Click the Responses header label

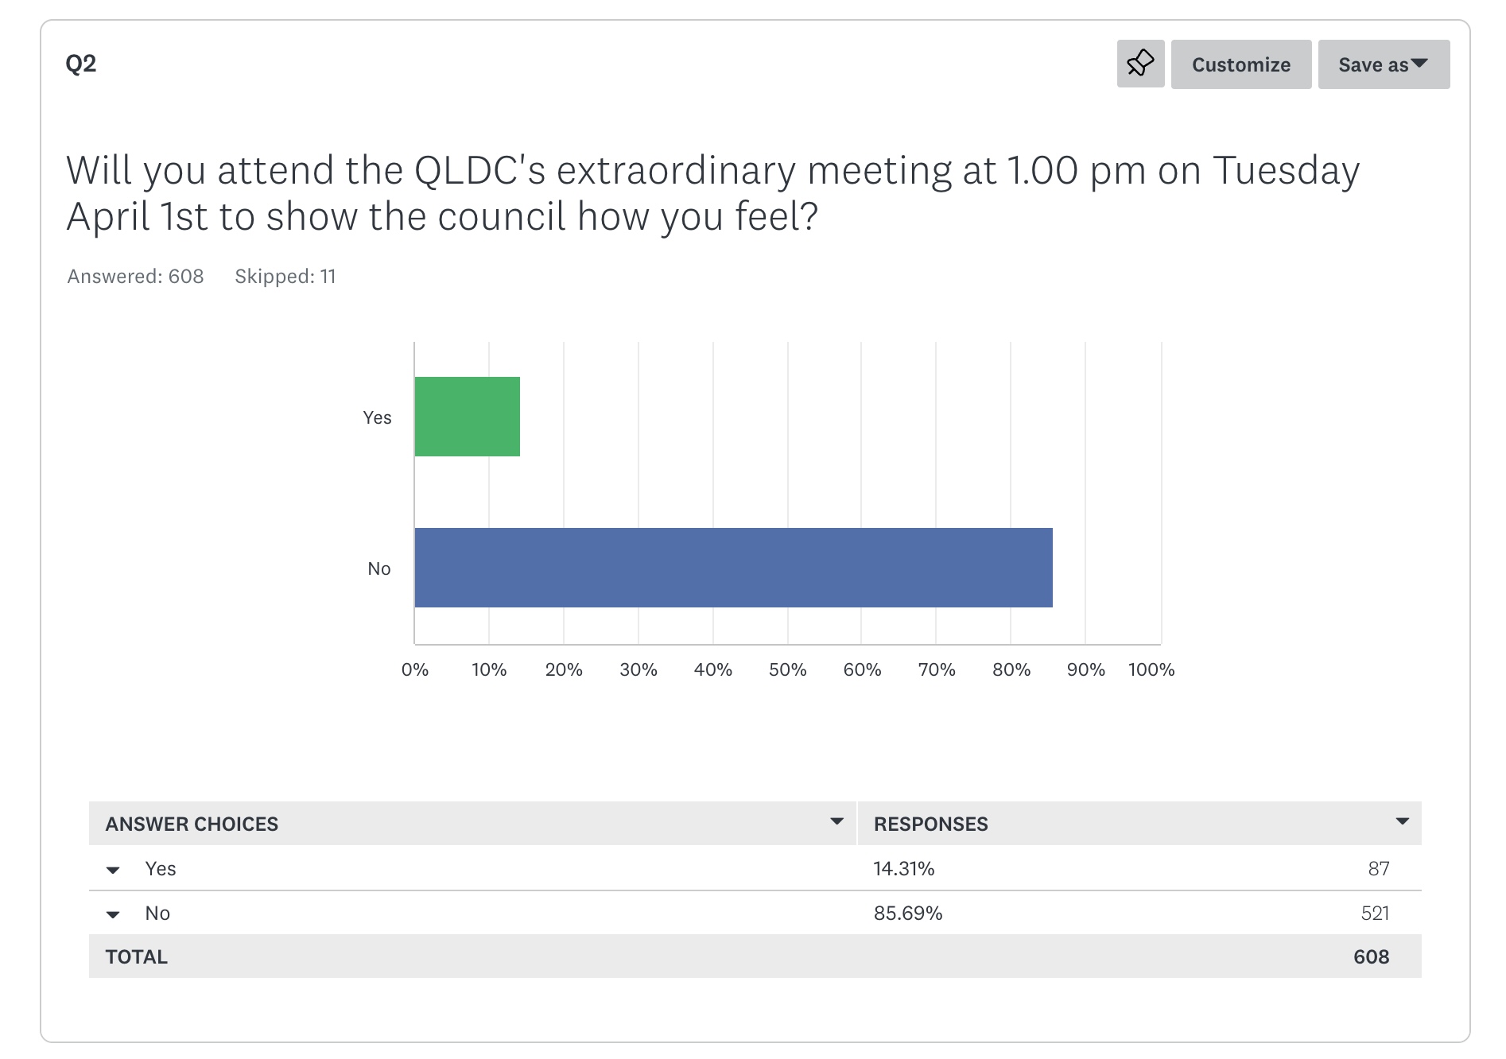(x=930, y=824)
